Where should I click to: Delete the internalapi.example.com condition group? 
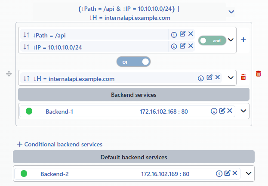pyautogui.click(x=243, y=77)
